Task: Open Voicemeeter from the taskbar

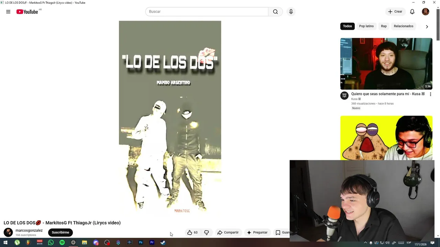Action: pos(40,243)
